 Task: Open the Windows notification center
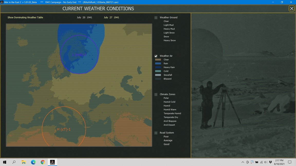(290, 162)
